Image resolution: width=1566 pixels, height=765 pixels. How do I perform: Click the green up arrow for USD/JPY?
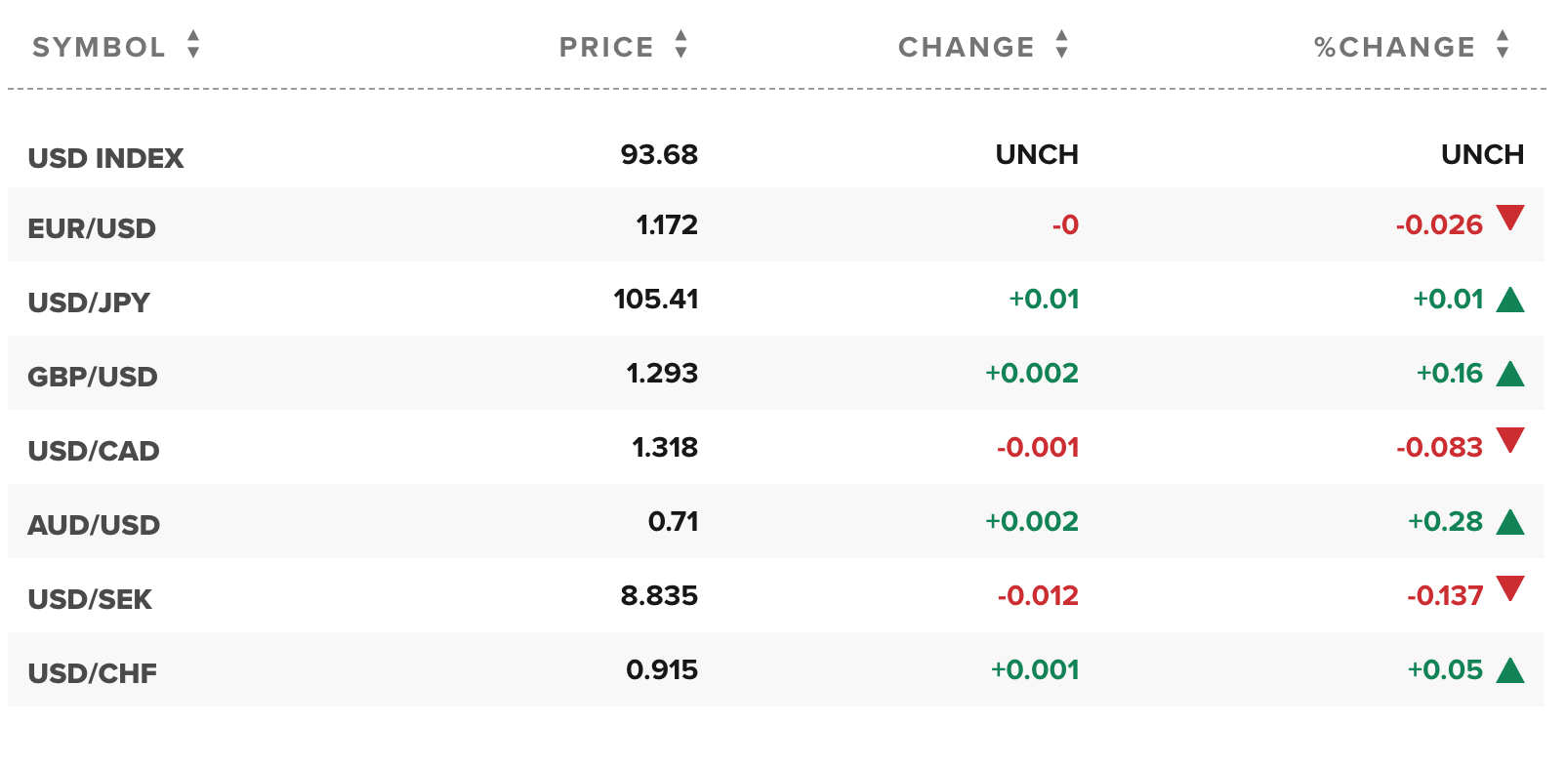(x=1509, y=299)
